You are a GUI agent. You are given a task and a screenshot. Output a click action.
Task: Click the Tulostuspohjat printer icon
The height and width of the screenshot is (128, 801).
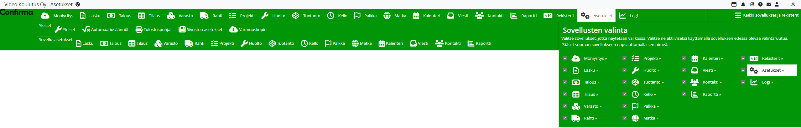(139, 29)
